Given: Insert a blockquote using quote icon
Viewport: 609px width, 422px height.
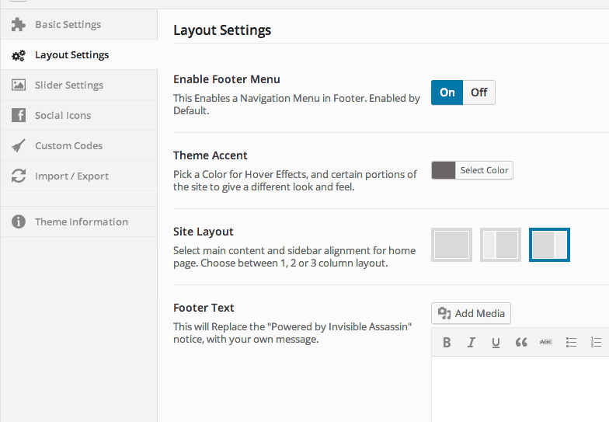Looking at the screenshot, I should pos(521,342).
